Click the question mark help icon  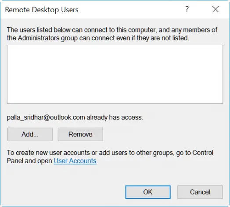point(187,9)
